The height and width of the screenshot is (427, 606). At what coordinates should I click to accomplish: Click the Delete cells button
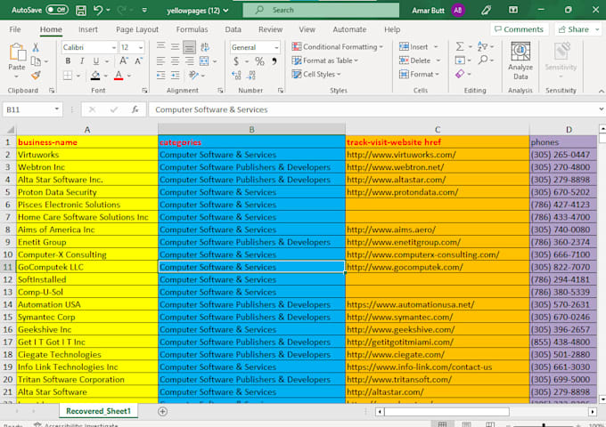[420, 60]
